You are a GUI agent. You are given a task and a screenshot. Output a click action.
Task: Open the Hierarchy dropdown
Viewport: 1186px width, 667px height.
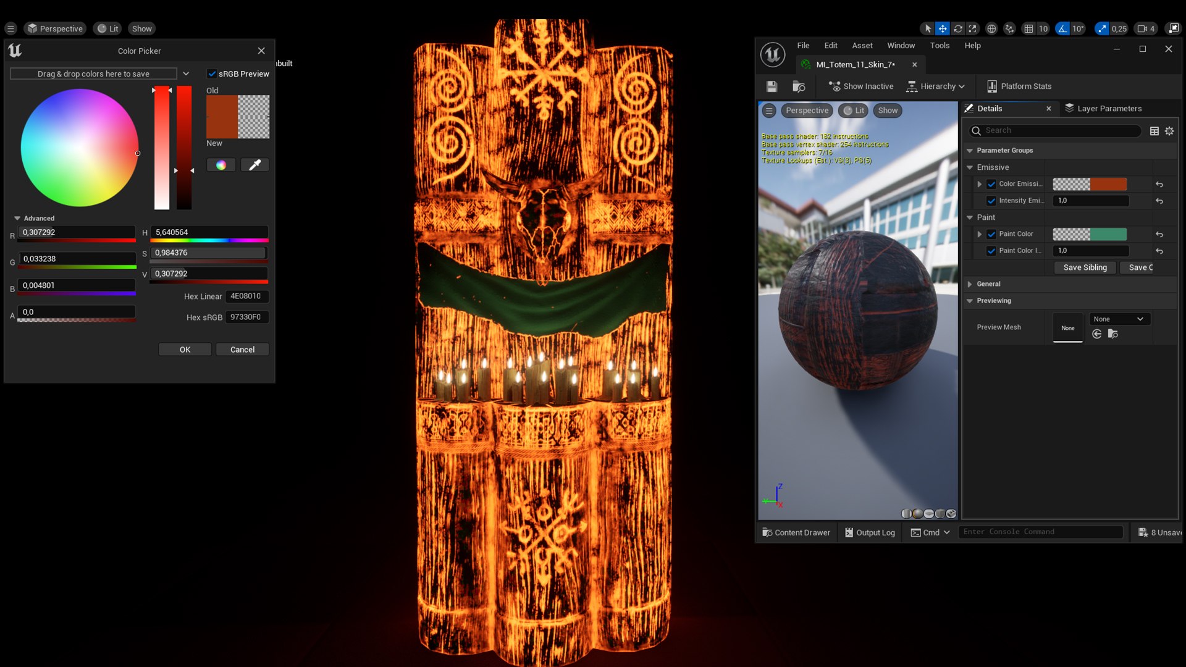click(935, 86)
